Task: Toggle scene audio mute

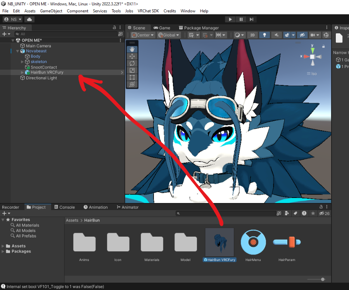Action: 276,35
